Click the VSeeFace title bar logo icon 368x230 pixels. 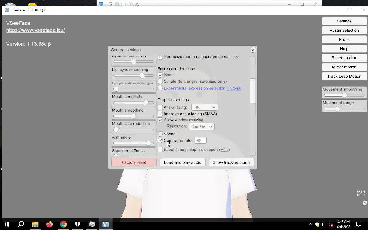coord(7,10)
